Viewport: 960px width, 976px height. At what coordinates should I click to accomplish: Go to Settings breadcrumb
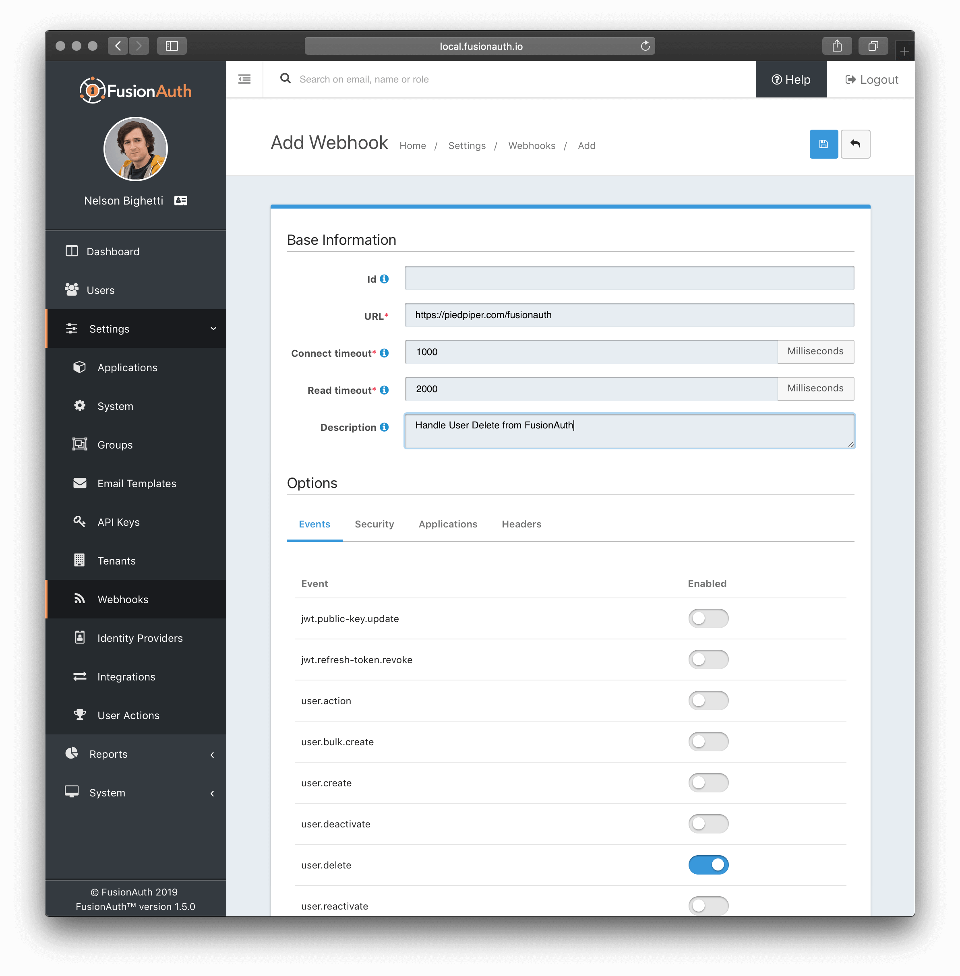[x=467, y=146]
